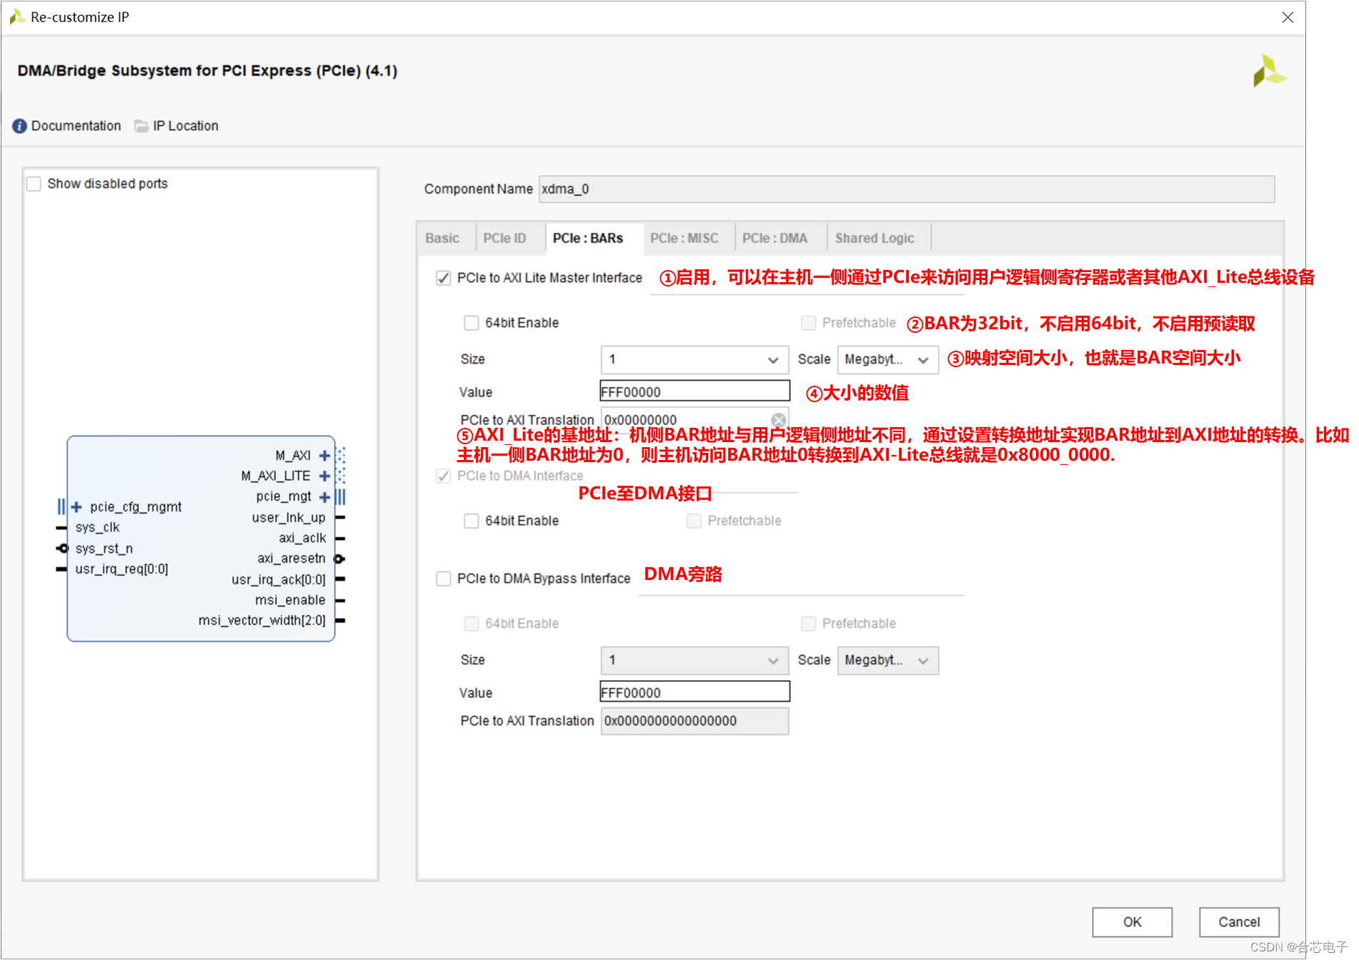
Task: Toggle Show disabled ports checkbox
Action: click(x=34, y=184)
